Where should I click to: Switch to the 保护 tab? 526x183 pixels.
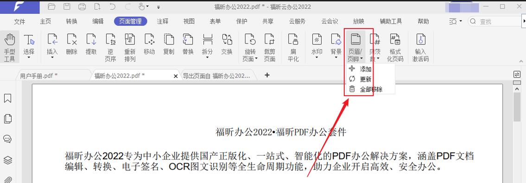pyautogui.click(x=241, y=21)
